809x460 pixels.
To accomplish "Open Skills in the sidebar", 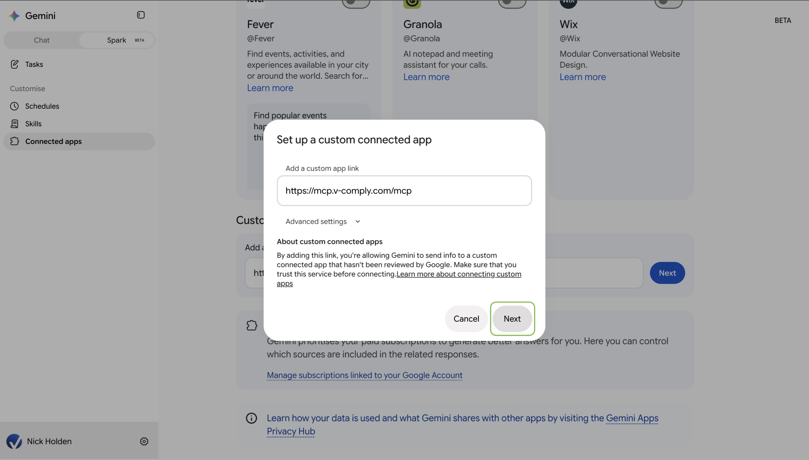I will tap(79, 124).
